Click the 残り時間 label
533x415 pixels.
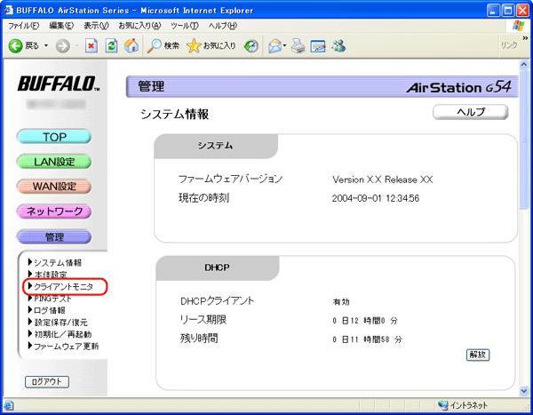pos(199,338)
